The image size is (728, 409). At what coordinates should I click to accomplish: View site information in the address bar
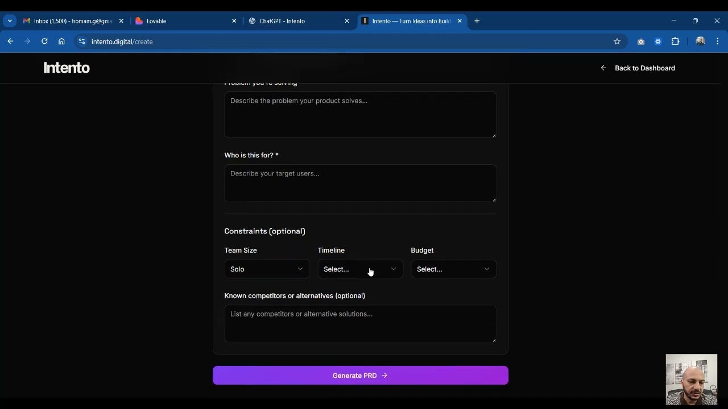point(82,41)
